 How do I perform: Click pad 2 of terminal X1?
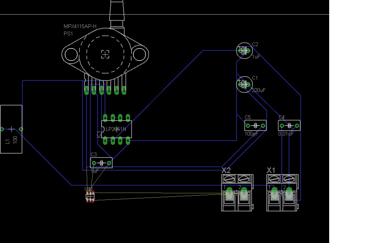(289, 193)
